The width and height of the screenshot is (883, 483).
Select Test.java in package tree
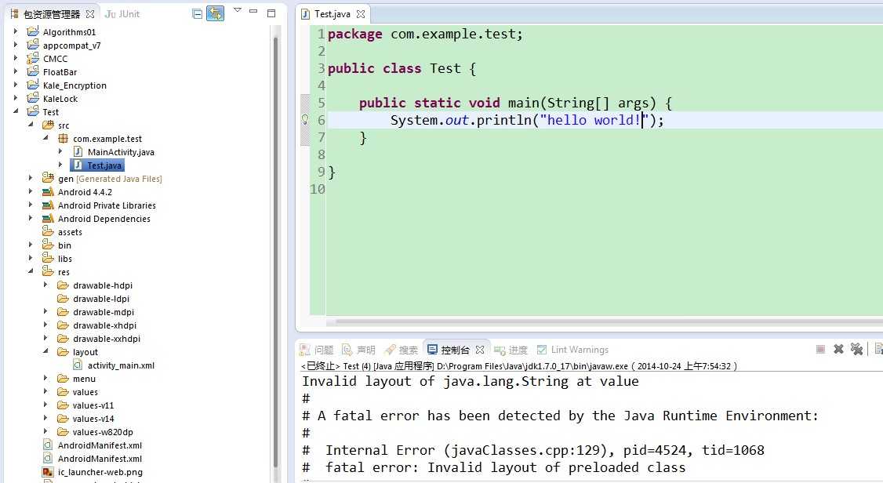[97, 165]
